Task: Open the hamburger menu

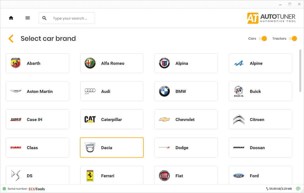Action: point(28,18)
